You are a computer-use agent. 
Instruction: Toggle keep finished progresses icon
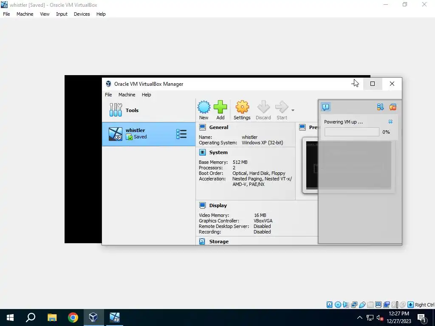point(380,107)
